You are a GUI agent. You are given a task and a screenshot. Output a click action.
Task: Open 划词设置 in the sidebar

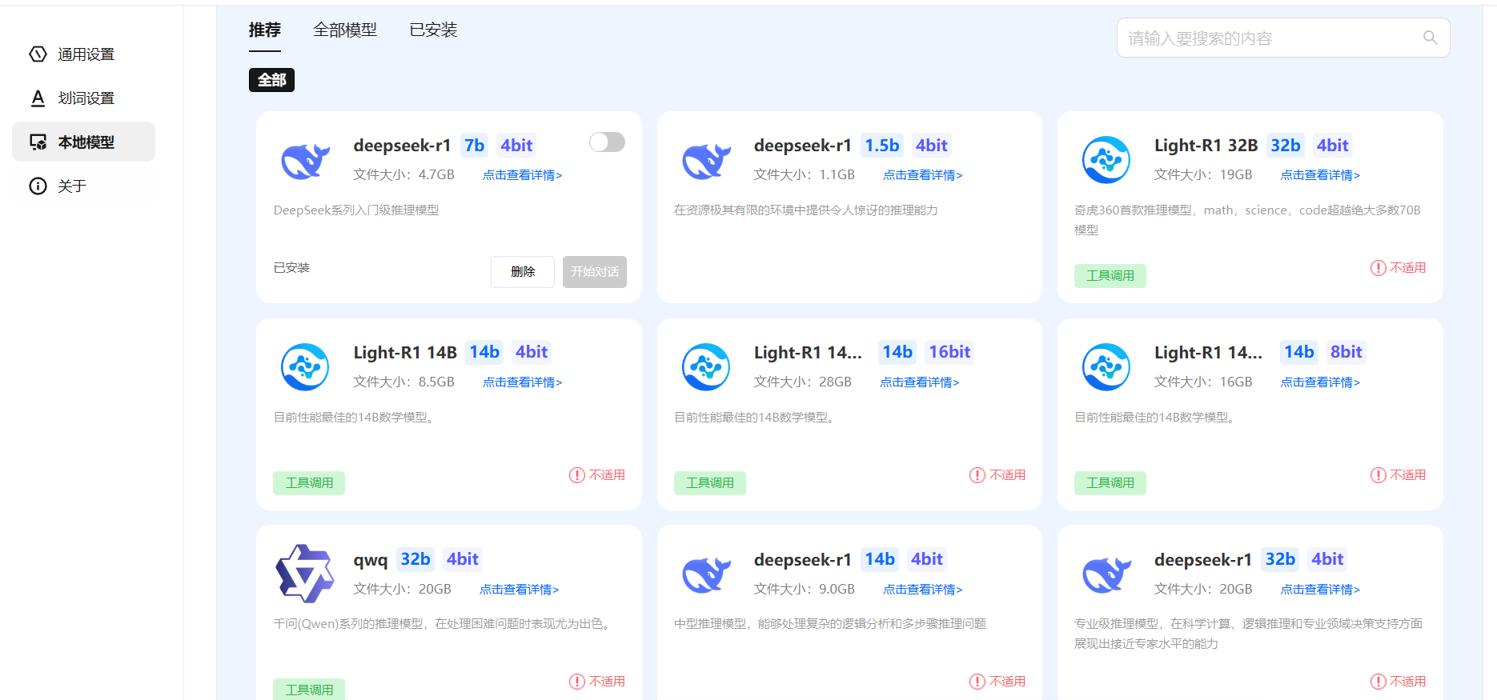tap(83, 98)
